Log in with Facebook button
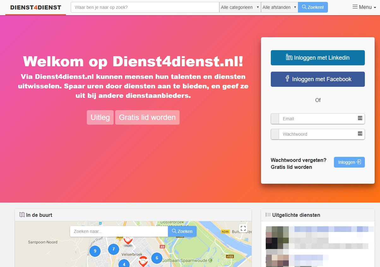Screen dimensions: 380x267 coord(318,79)
